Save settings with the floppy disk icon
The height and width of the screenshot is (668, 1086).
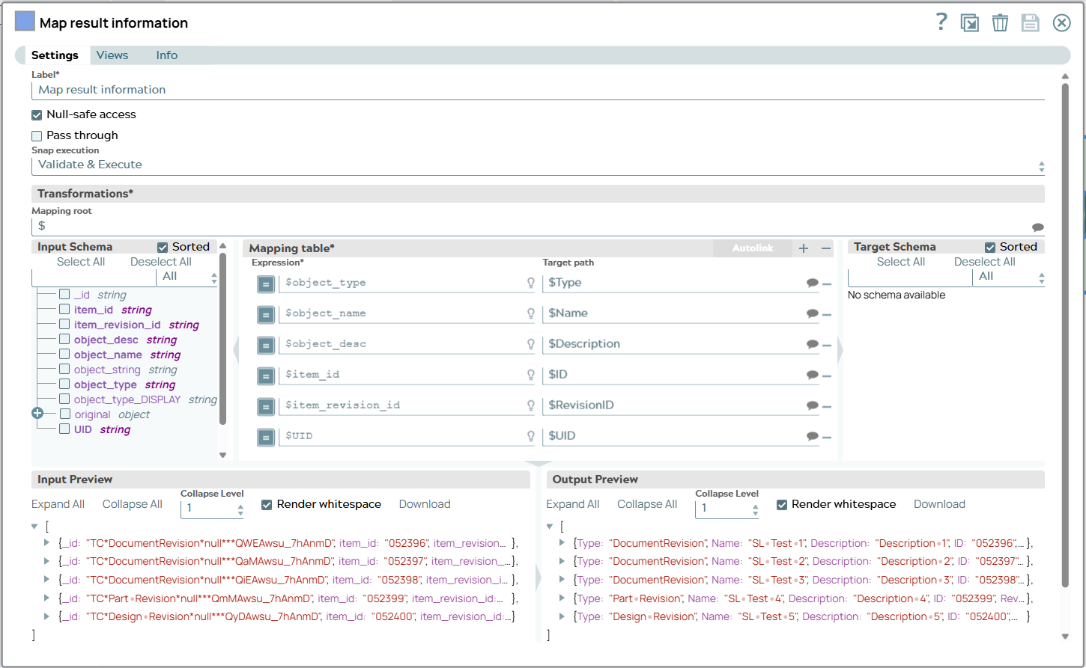(1031, 22)
